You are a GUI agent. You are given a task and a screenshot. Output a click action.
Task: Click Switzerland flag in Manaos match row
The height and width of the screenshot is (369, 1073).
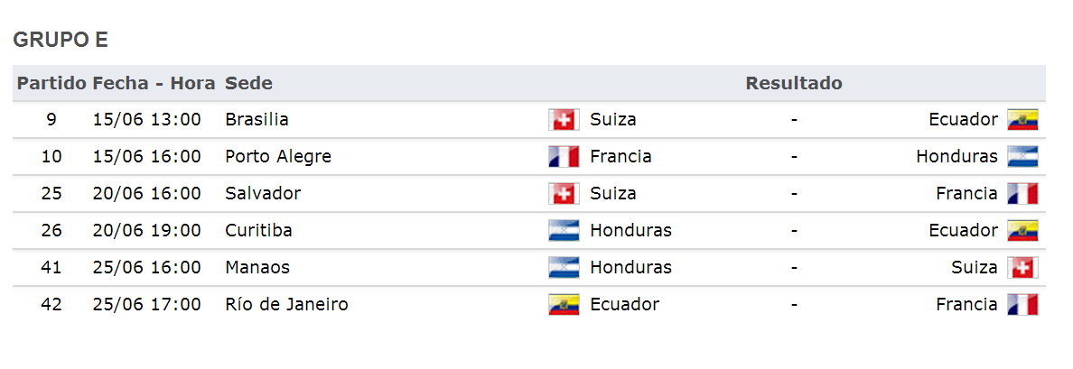(1022, 267)
